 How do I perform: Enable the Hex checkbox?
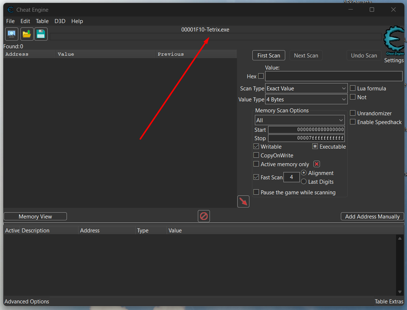click(x=261, y=76)
